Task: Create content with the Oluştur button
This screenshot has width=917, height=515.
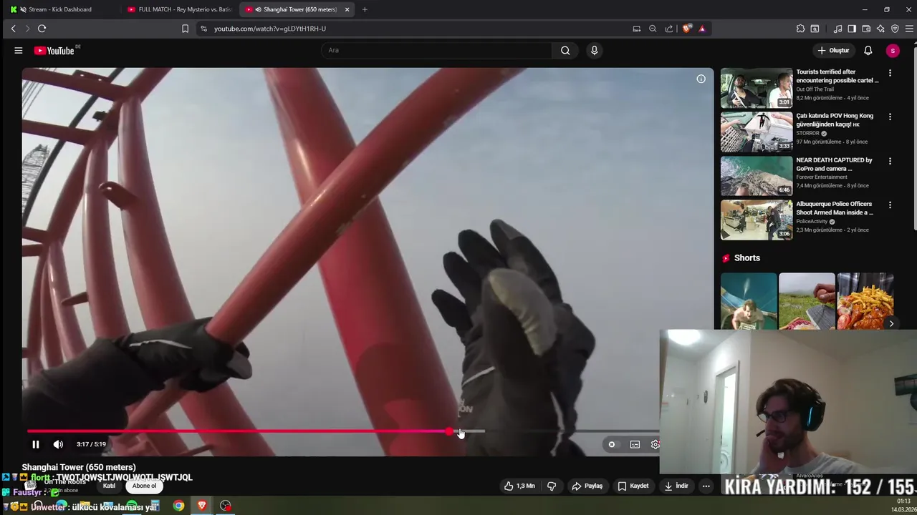Action: (x=833, y=50)
